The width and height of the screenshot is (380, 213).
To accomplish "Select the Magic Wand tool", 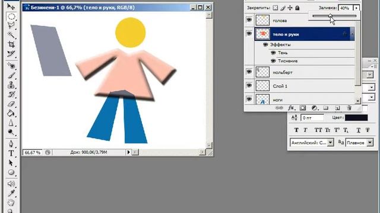I will [x=11, y=35].
